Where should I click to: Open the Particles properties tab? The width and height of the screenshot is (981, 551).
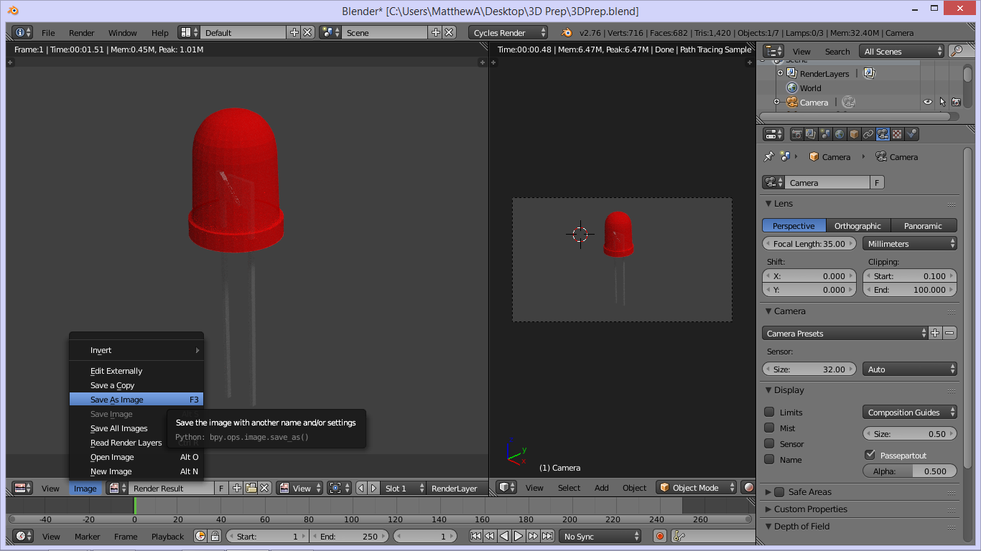(x=911, y=134)
